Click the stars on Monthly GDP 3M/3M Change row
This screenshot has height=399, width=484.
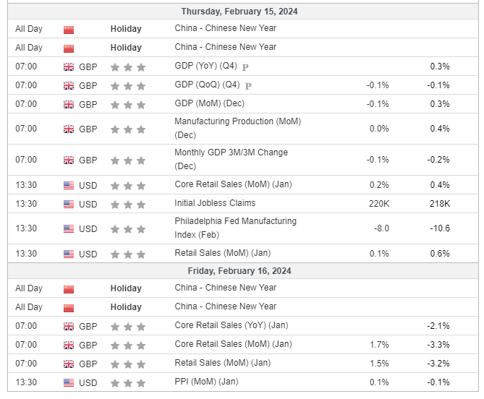pos(128,160)
